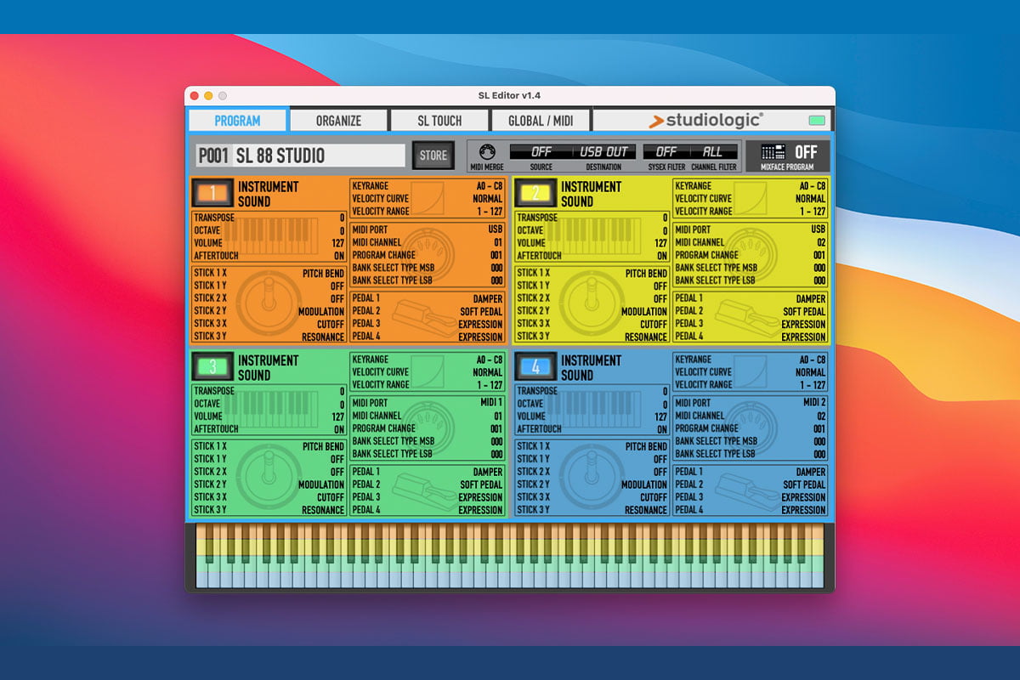Viewport: 1020px width, 680px height.
Task: Toggle the yellow zone 2 enable button
Action: click(535, 194)
